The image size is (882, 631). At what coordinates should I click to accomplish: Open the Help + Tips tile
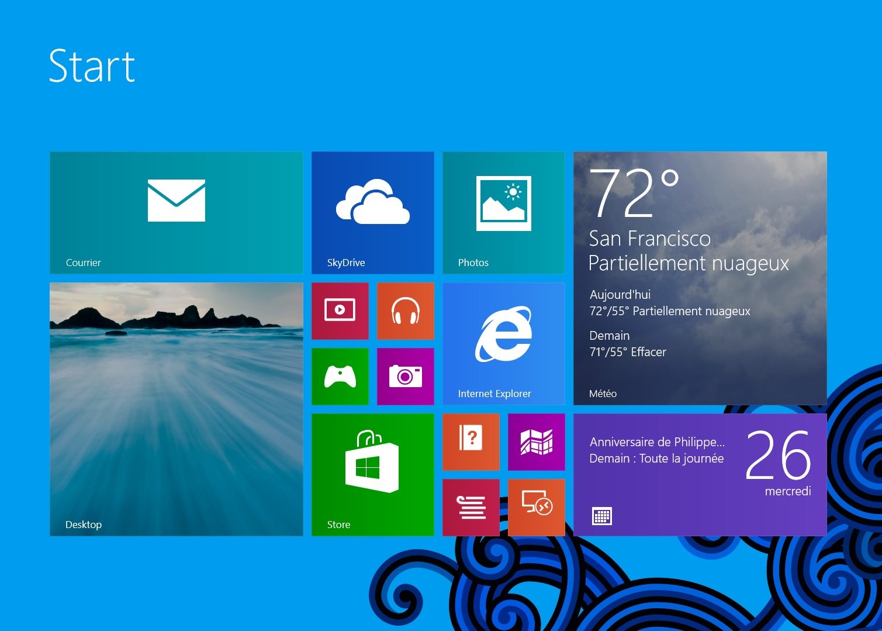[x=471, y=442]
